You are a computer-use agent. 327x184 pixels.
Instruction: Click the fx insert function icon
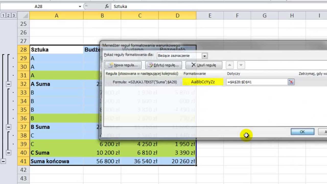[107, 6]
